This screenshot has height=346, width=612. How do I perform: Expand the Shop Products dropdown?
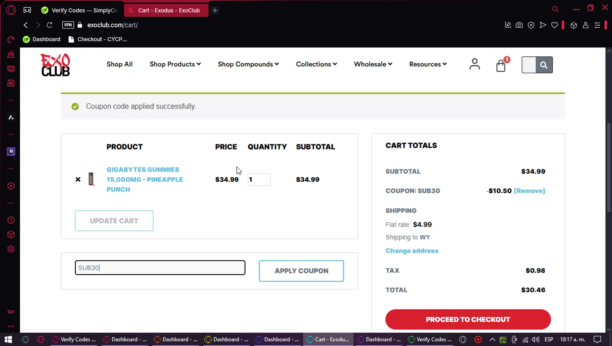(175, 64)
